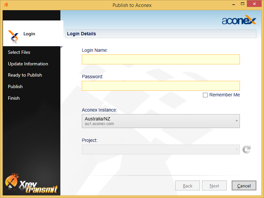The width and height of the screenshot is (264, 198).
Task: Click the Aconex X icon next to Login
Action: [x=13, y=37]
